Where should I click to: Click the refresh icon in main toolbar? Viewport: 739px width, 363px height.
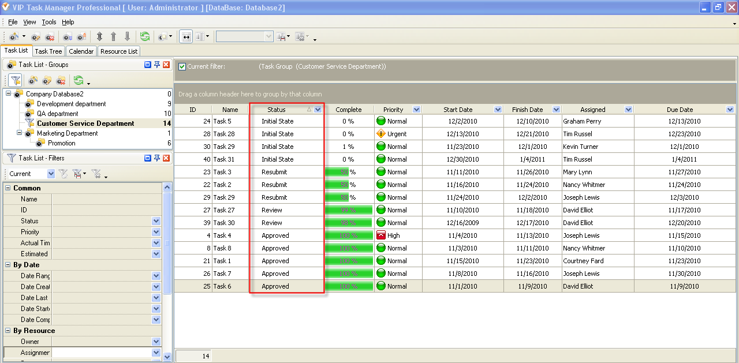coord(145,36)
